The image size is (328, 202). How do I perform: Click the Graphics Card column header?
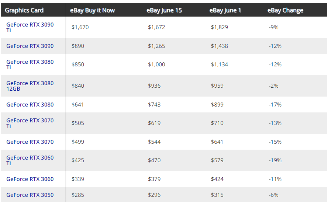click(24, 10)
